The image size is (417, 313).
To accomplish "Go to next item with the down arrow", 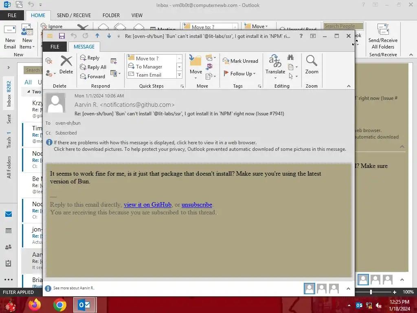I will tap(109, 36).
